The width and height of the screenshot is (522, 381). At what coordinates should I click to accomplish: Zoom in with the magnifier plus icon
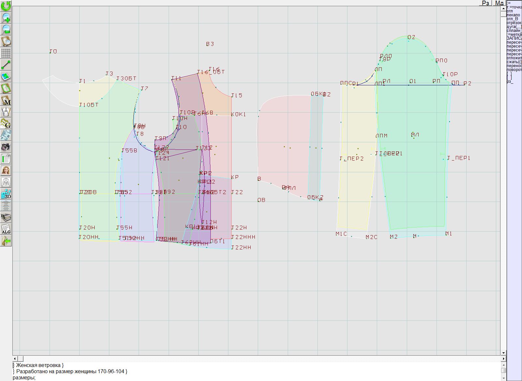click(x=6, y=18)
